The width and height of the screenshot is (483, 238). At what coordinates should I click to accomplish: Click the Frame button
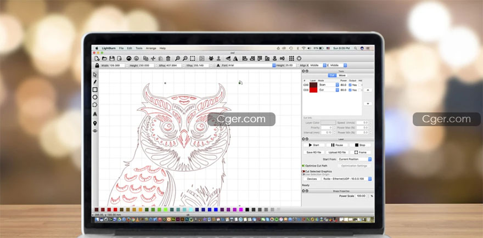[360, 152]
